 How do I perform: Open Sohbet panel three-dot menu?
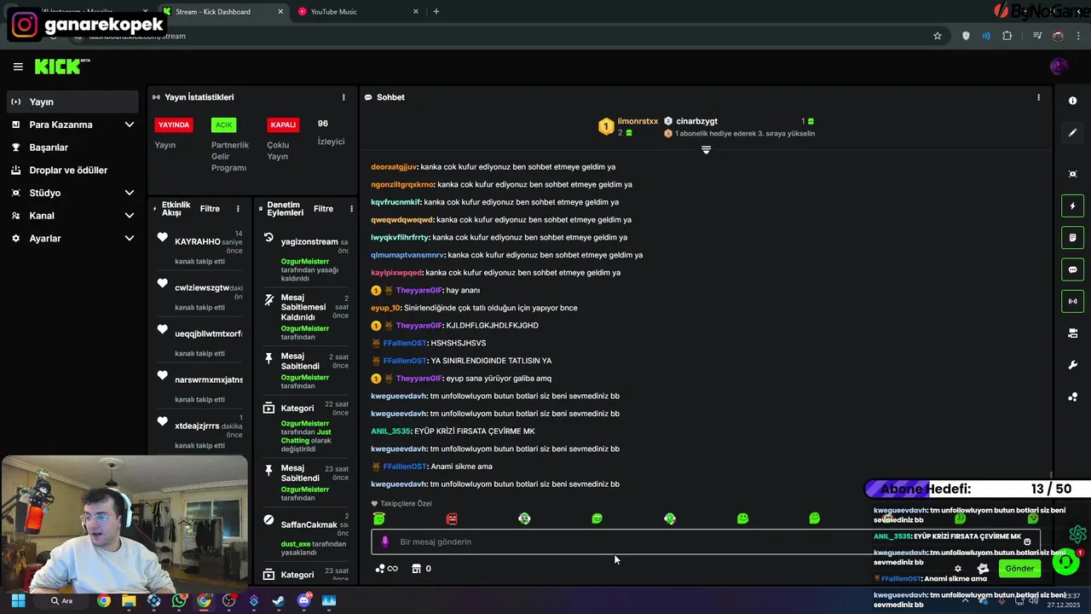click(1038, 97)
